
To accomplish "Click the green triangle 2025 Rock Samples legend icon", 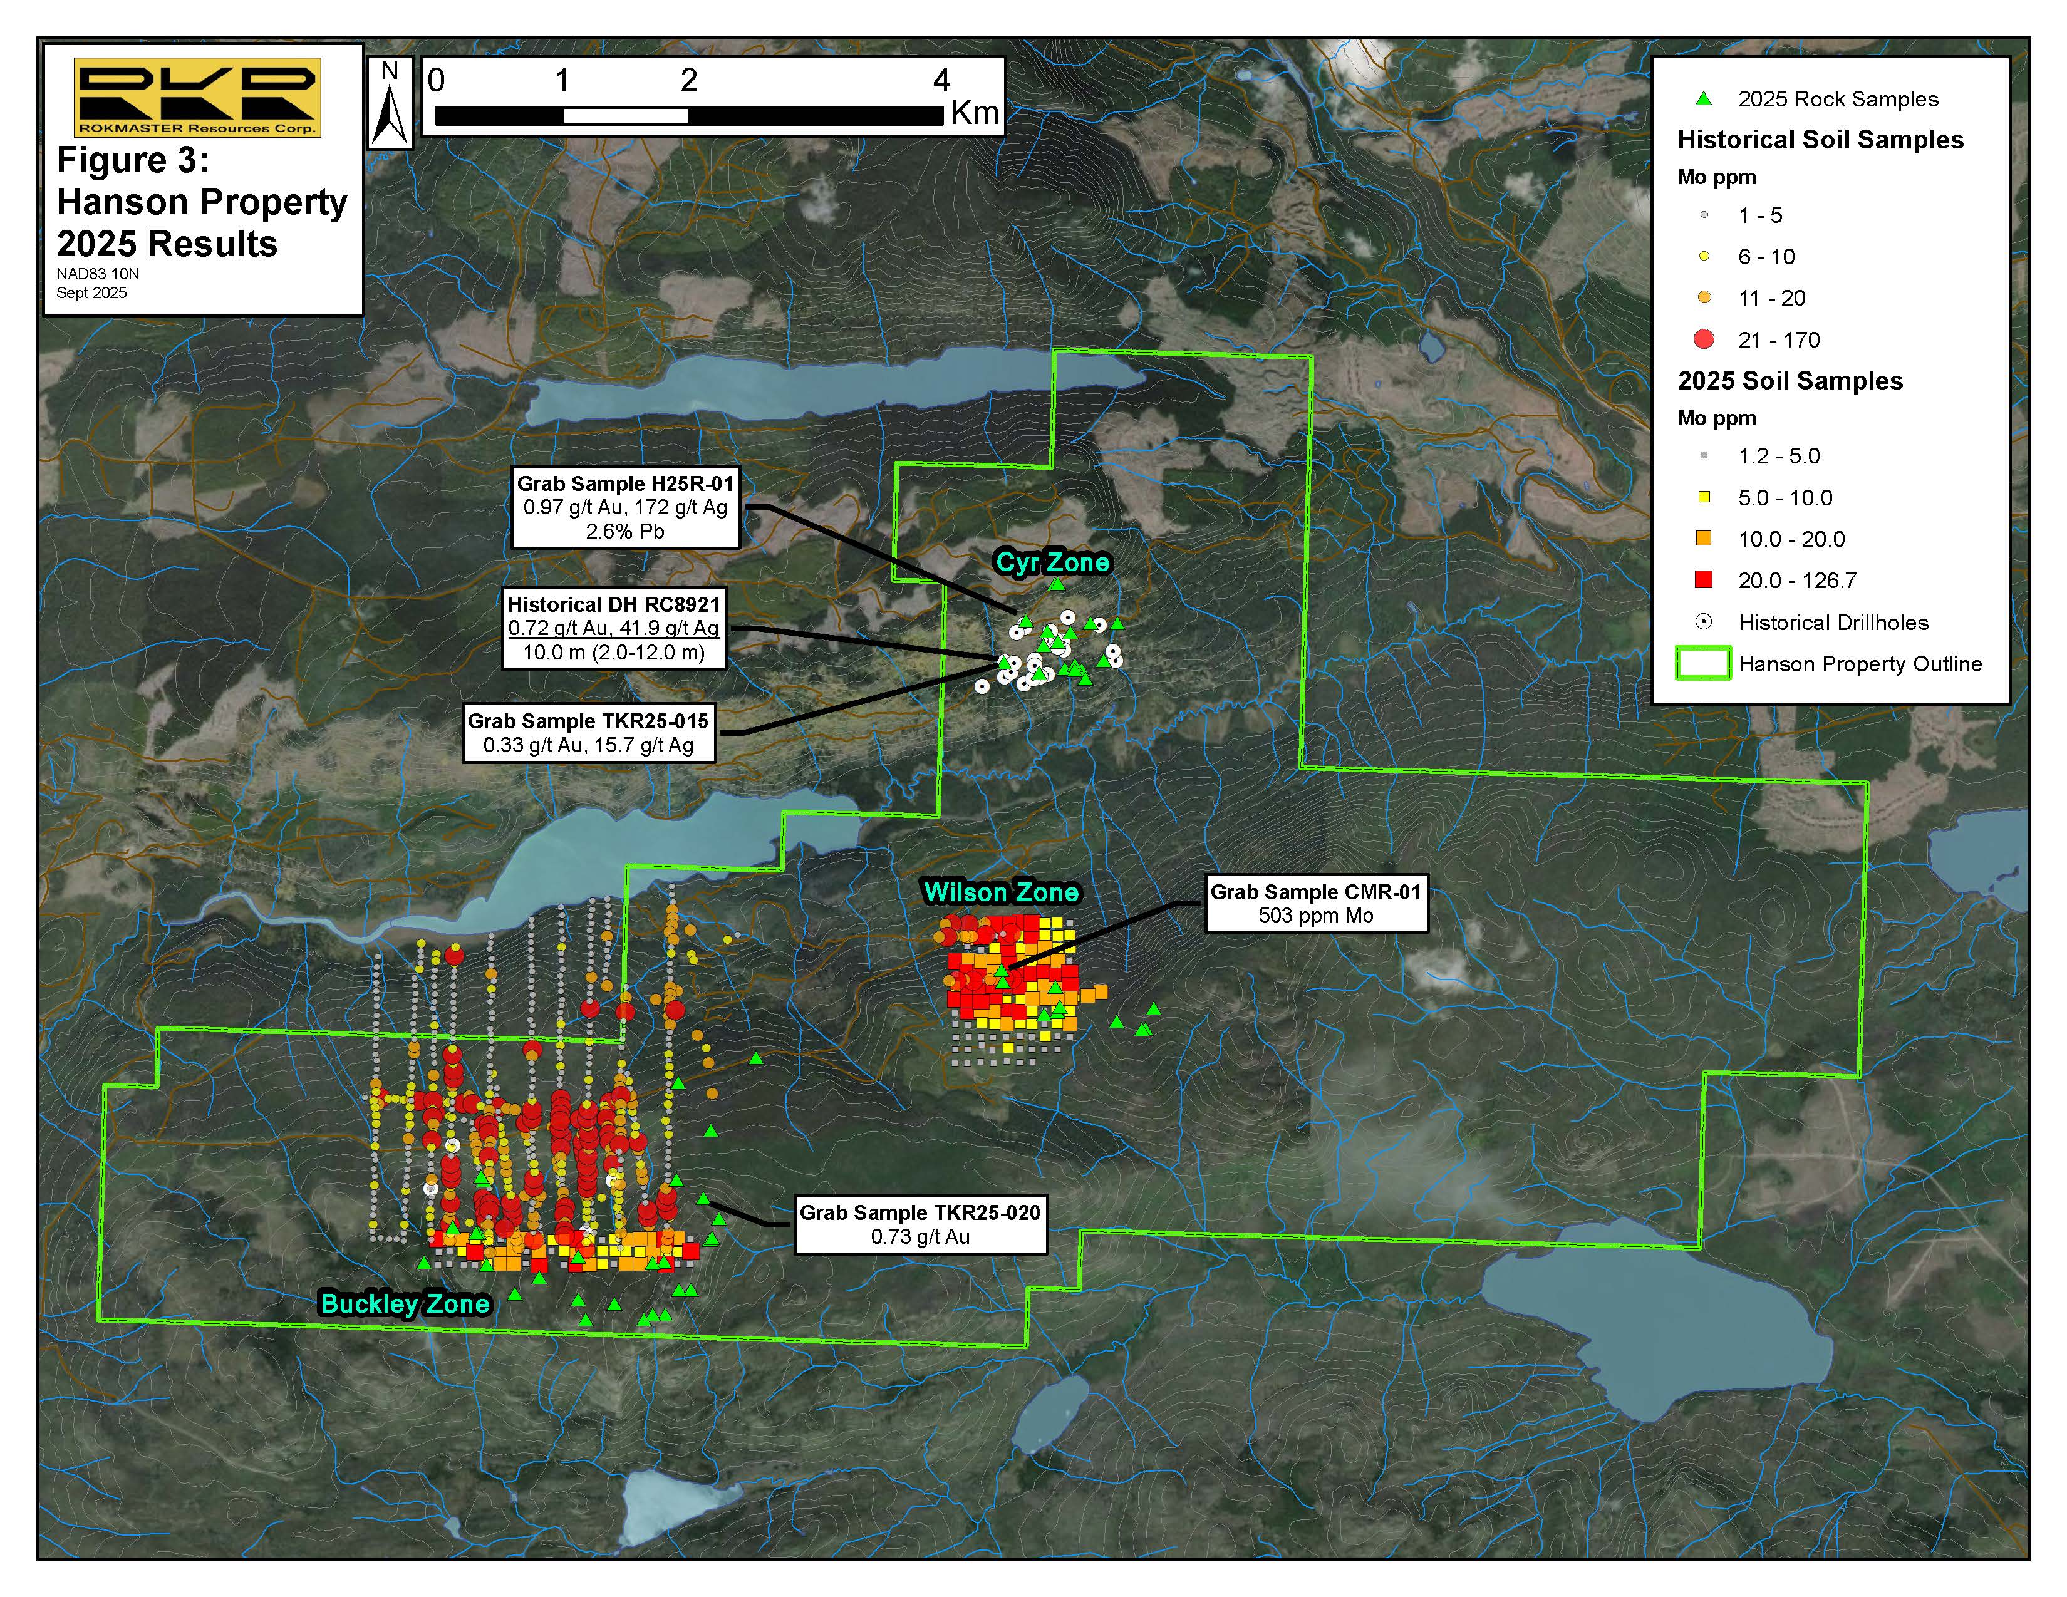I will coord(1704,98).
